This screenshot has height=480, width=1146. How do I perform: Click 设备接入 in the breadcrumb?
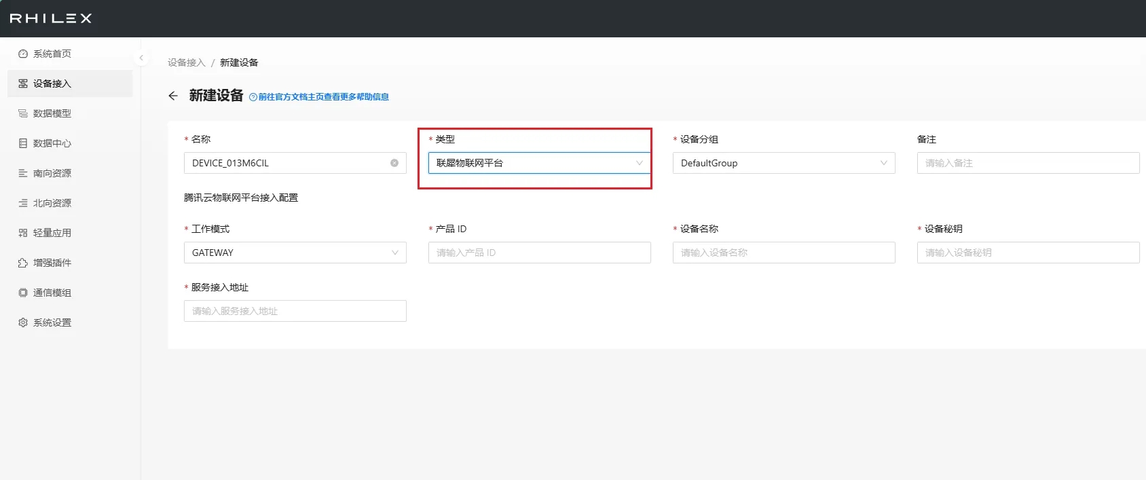[x=186, y=62]
